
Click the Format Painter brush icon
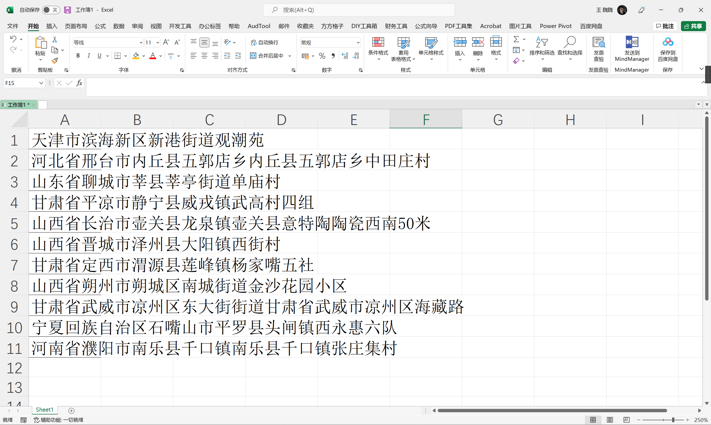tap(55, 61)
